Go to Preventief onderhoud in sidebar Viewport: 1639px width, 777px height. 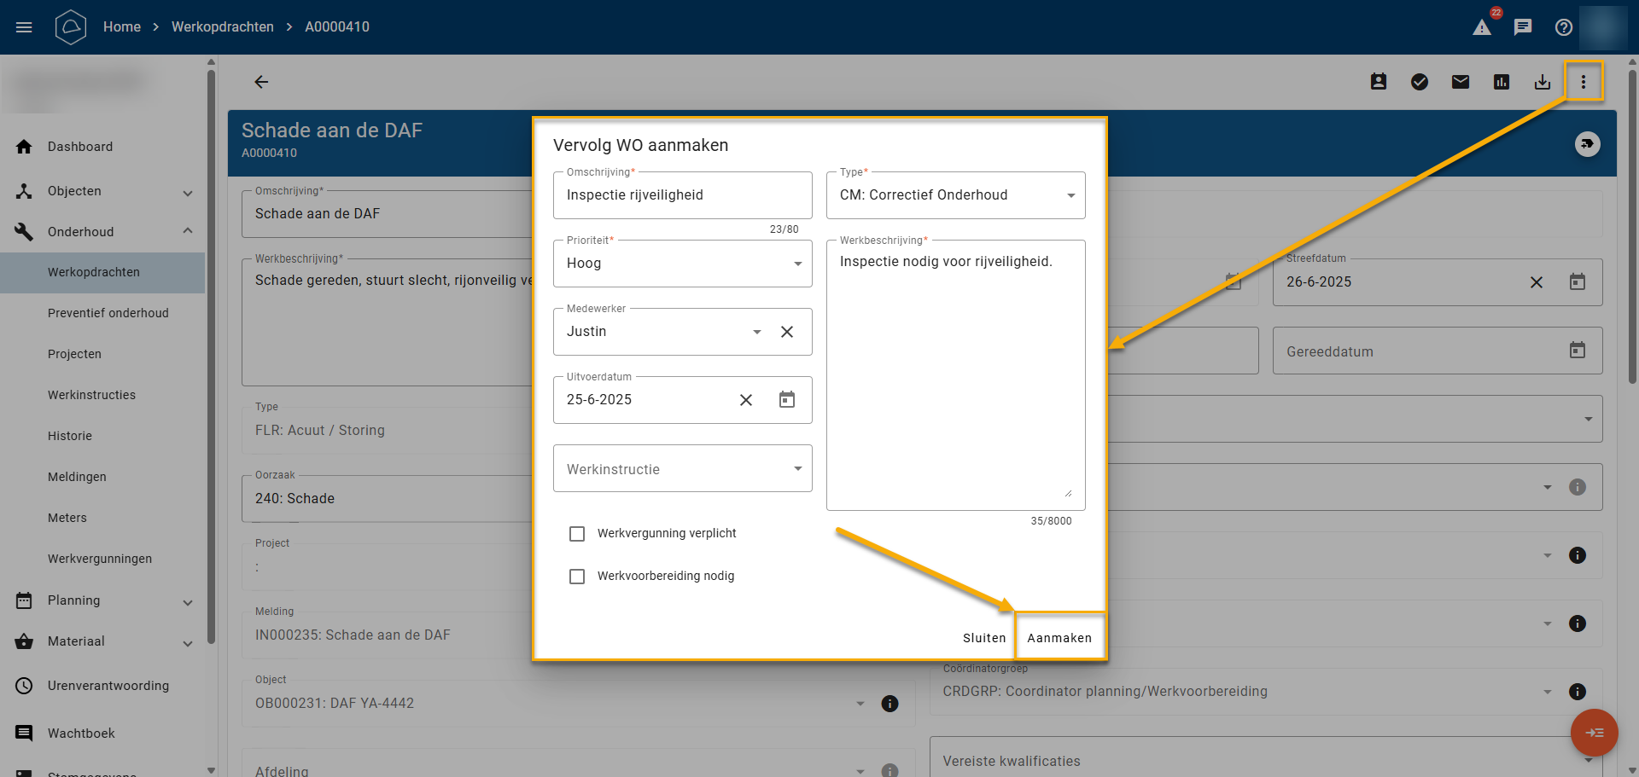tap(108, 313)
